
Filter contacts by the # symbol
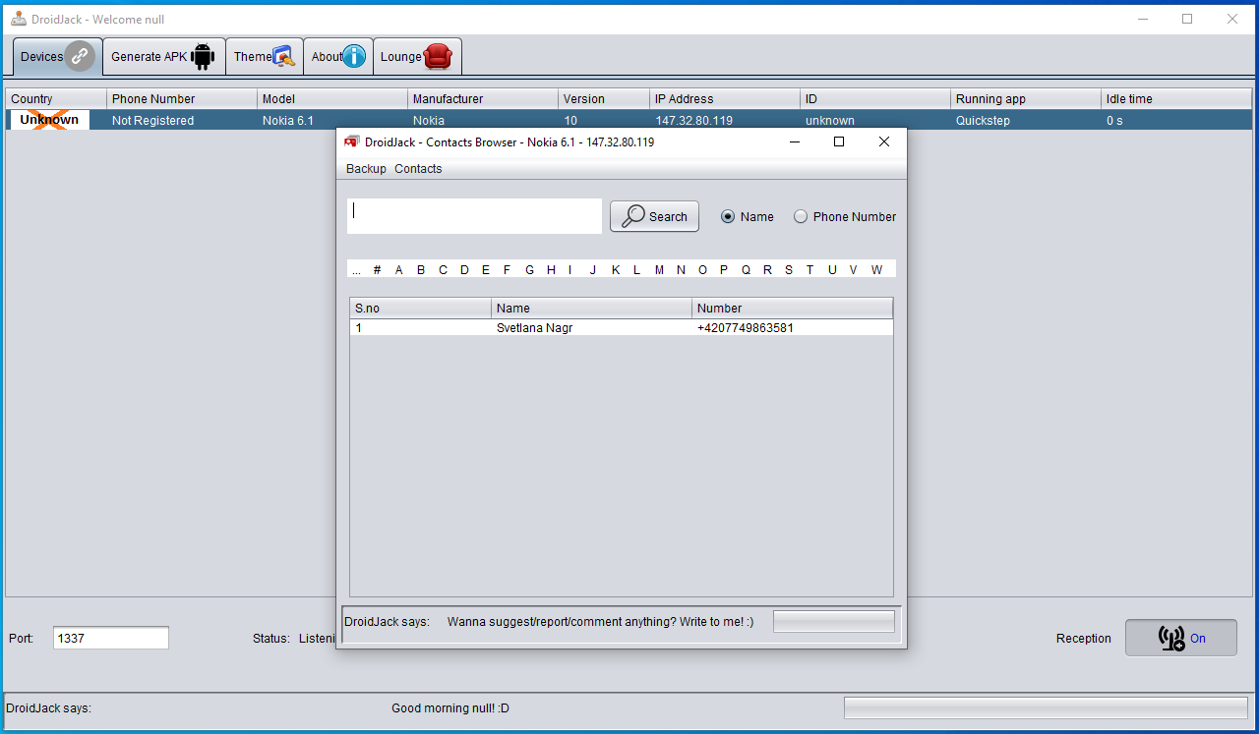point(377,269)
